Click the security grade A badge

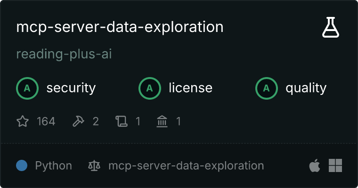[27, 88]
